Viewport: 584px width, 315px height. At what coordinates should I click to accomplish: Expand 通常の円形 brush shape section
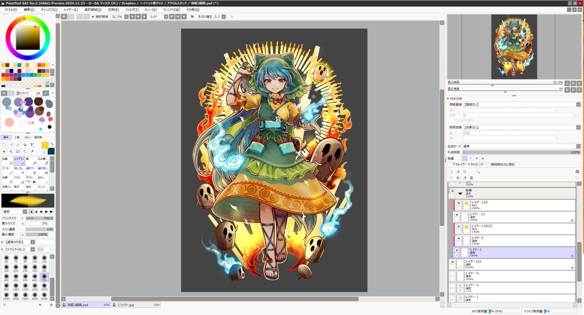click(2, 242)
